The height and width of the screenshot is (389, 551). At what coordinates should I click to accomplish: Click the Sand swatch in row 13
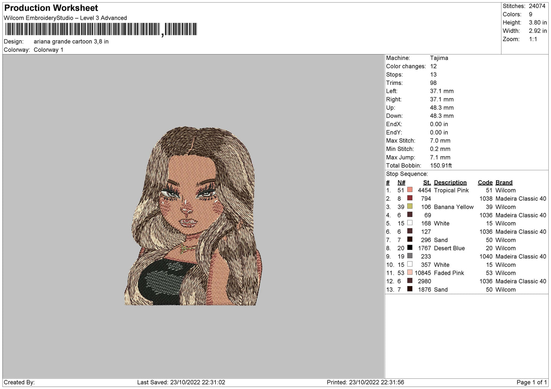410,289
